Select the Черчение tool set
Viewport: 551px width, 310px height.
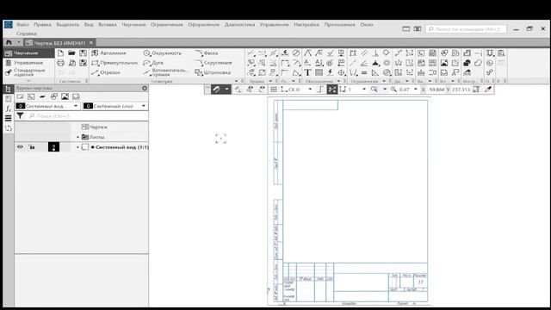29,53
